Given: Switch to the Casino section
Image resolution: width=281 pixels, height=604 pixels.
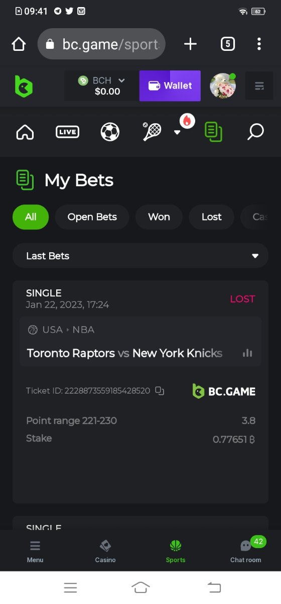Looking at the screenshot, I should coord(105,551).
